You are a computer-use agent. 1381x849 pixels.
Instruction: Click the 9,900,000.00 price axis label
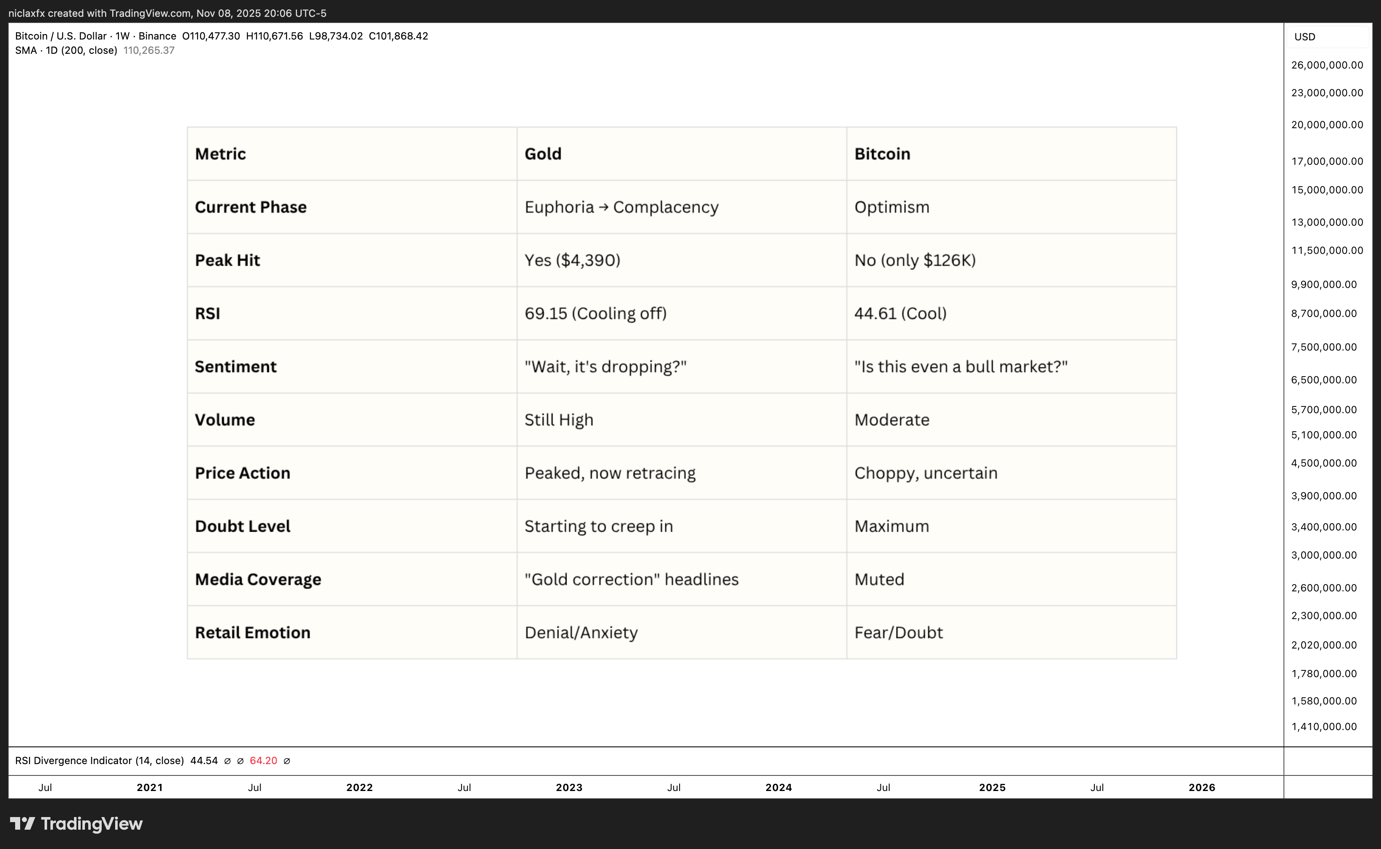tap(1324, 285)
